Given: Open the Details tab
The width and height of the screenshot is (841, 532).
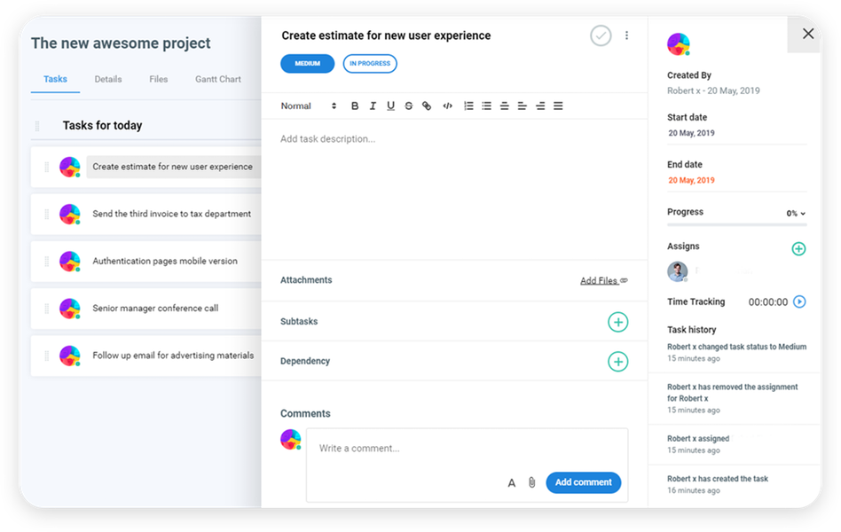Looking at the screenshot, I should coord(107,79).
